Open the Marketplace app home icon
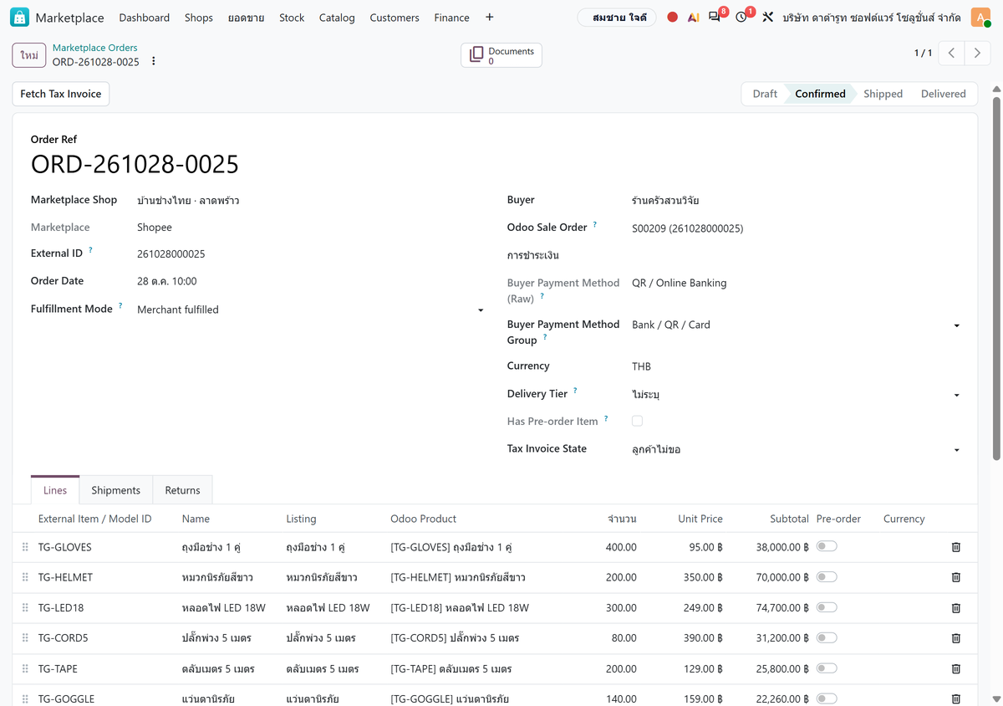The image size is (1003, 706). [19, 18]
